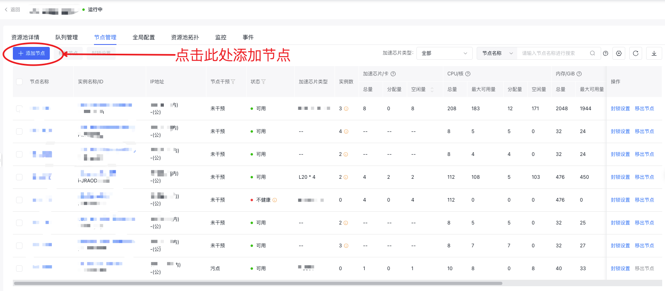Switch to the 队列管理 tab
Screen dimensions: 665x291
click(x=67, y=37)
